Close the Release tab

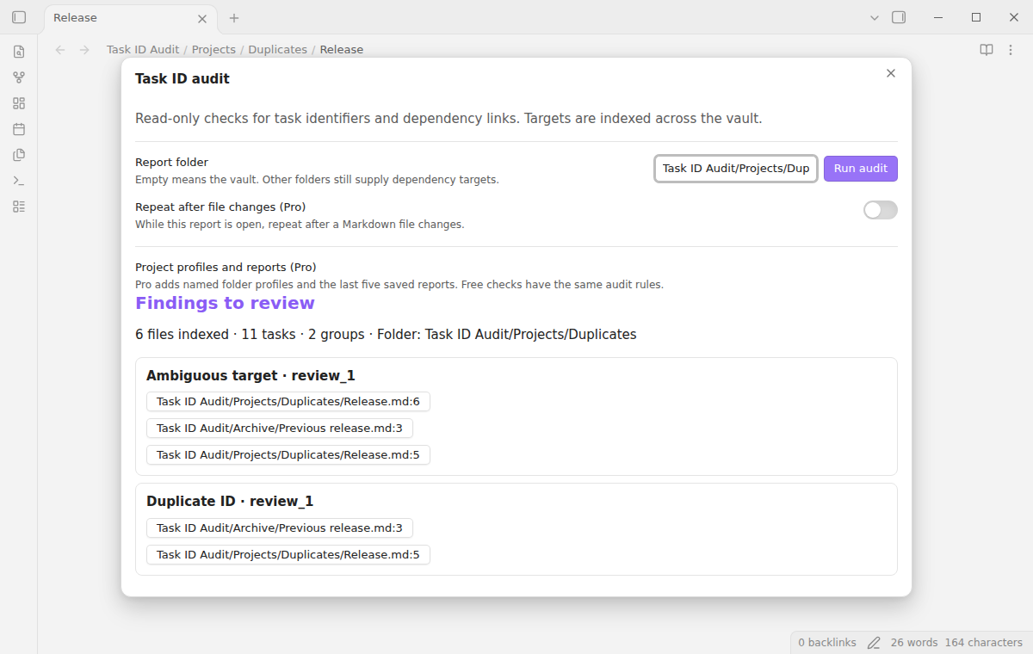pyautogui.click(x=202, y=18)
